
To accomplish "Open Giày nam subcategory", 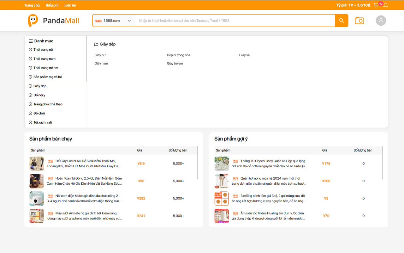I will click(x=101, y=64).
